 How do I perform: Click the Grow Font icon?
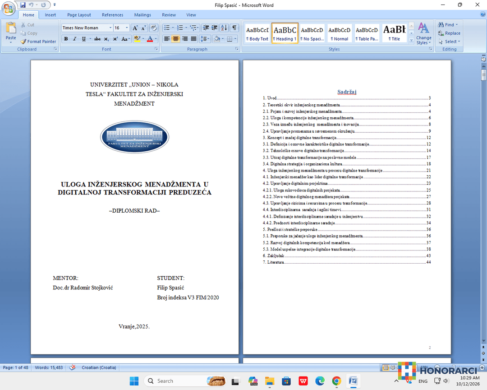pos(135,28)
